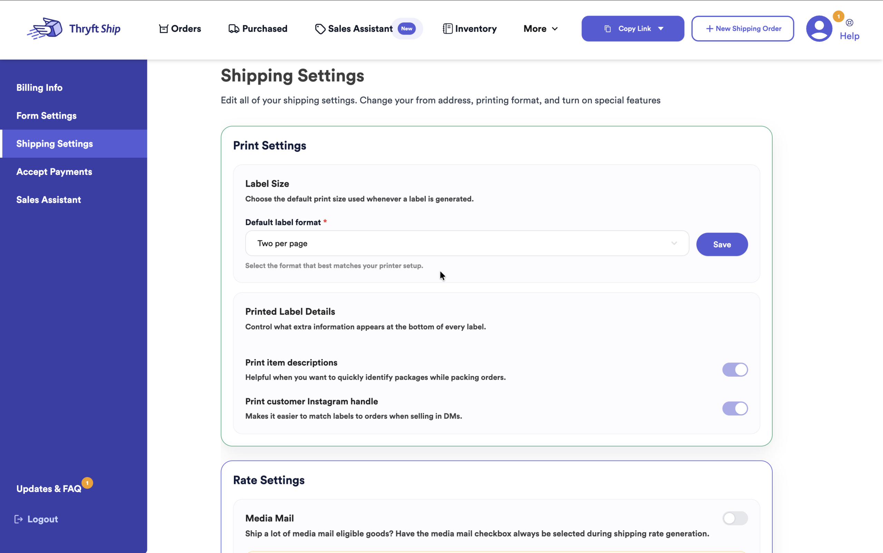Click the Inventory notebook icon
Viewport: 883px width, 553px height.
[447, 29]
